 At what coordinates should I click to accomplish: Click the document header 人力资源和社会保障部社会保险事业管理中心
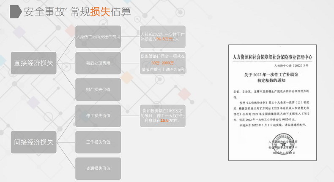coord(272,56)
